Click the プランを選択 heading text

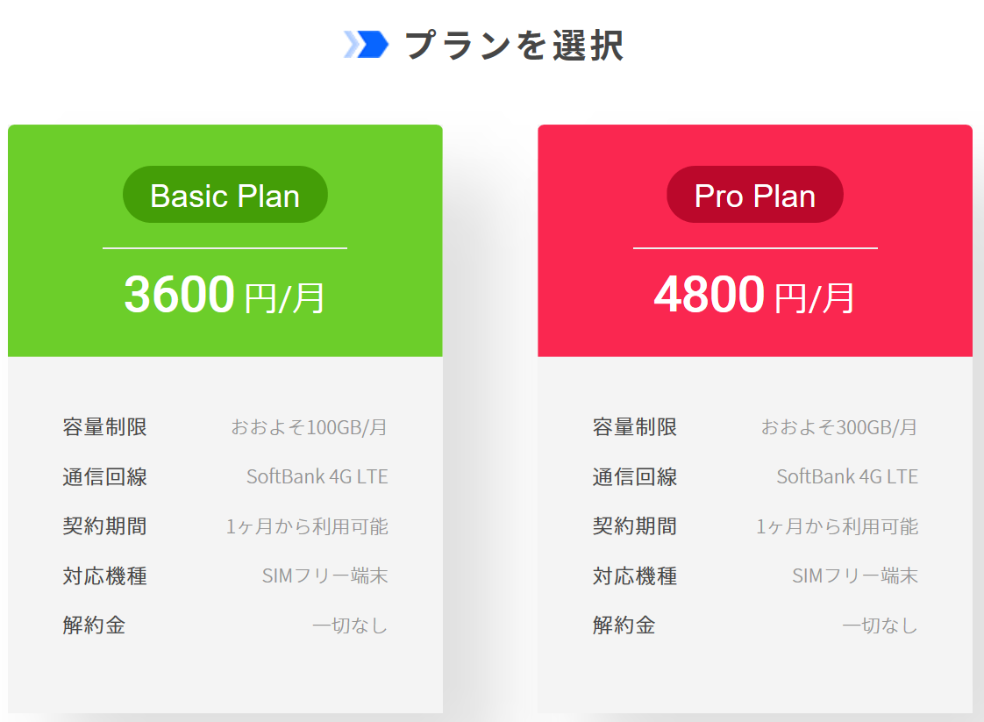514,46
